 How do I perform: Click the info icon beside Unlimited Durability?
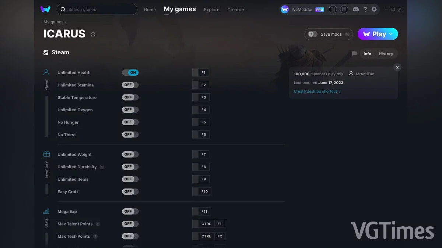pyautogui.click(x=102, y=167)
